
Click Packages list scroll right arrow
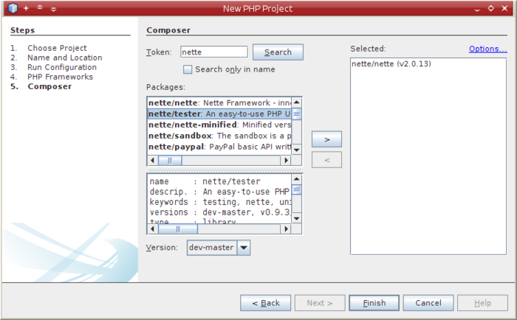286,160
